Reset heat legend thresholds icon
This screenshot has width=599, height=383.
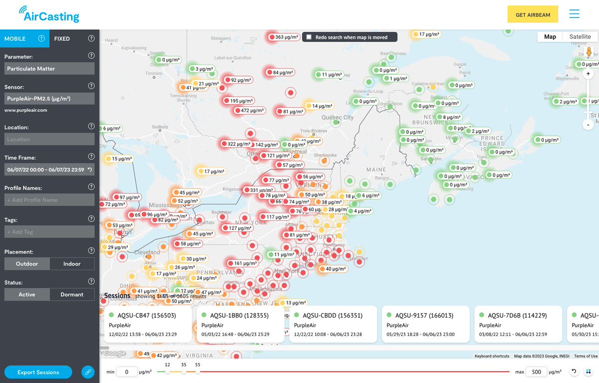(574, 372)
